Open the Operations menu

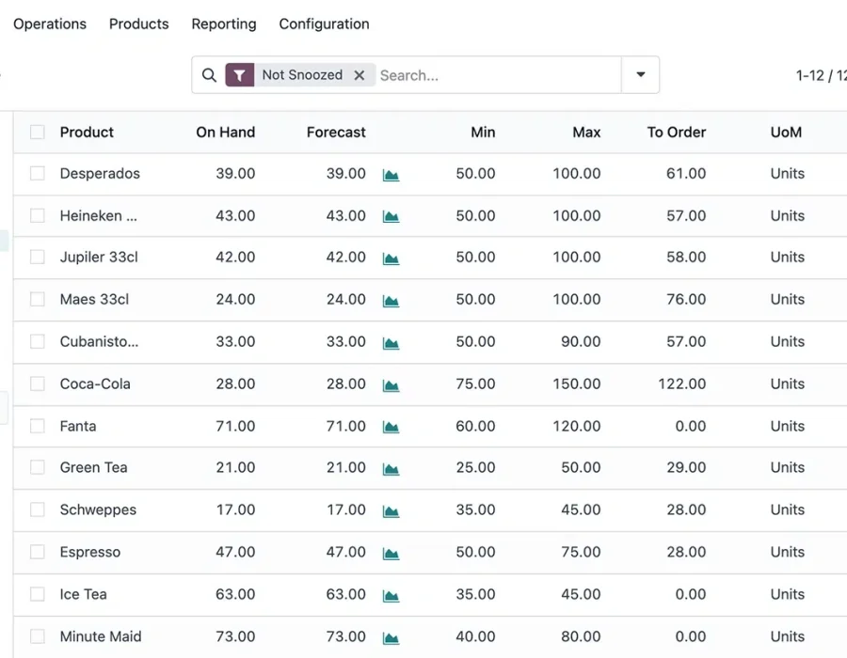coord(49,23)
